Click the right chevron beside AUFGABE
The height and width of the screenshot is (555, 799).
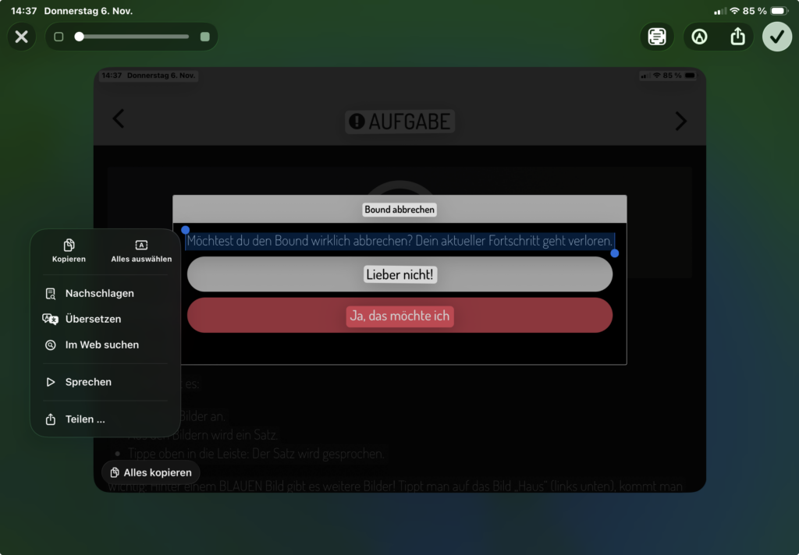(x=680, y=121)
